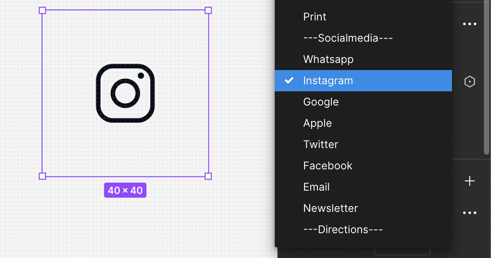The image size is (491, 258).
Task: Choose the Apple menu entry
Action: [x=363, y=123]
